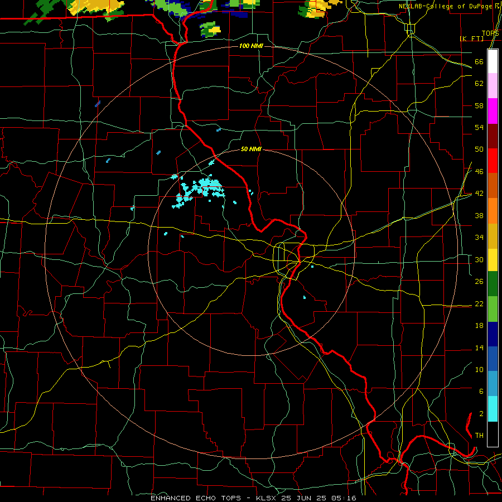Click the orange 42 kft legend swatch
The height and width of the screenshot is (502, 502).
point(493,211)
